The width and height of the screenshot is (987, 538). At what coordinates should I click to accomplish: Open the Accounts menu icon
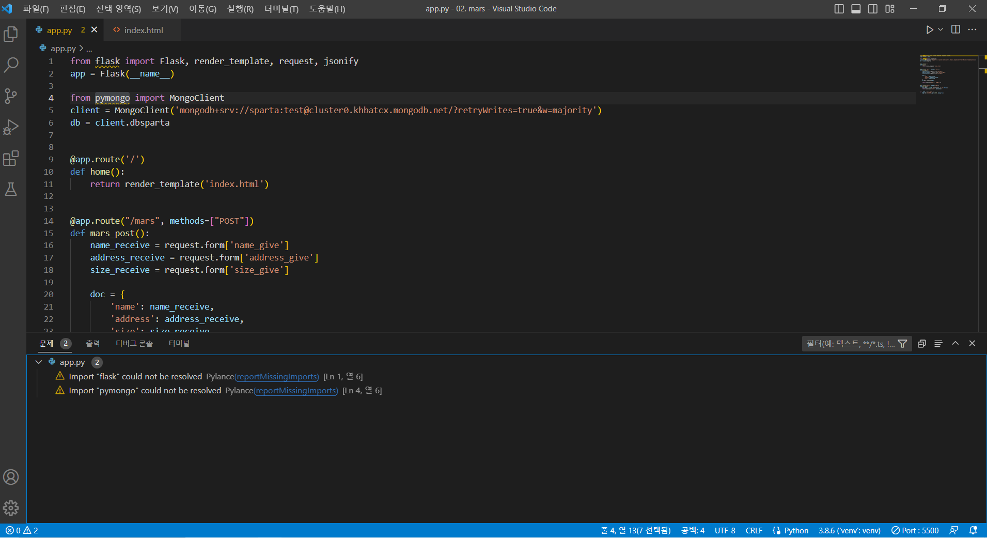pyautogui.click(x=11, y=477)
